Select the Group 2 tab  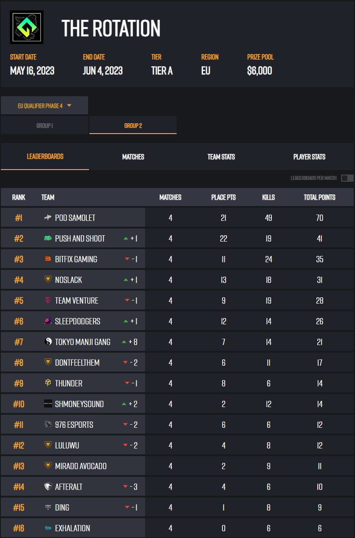pos(133,125)
